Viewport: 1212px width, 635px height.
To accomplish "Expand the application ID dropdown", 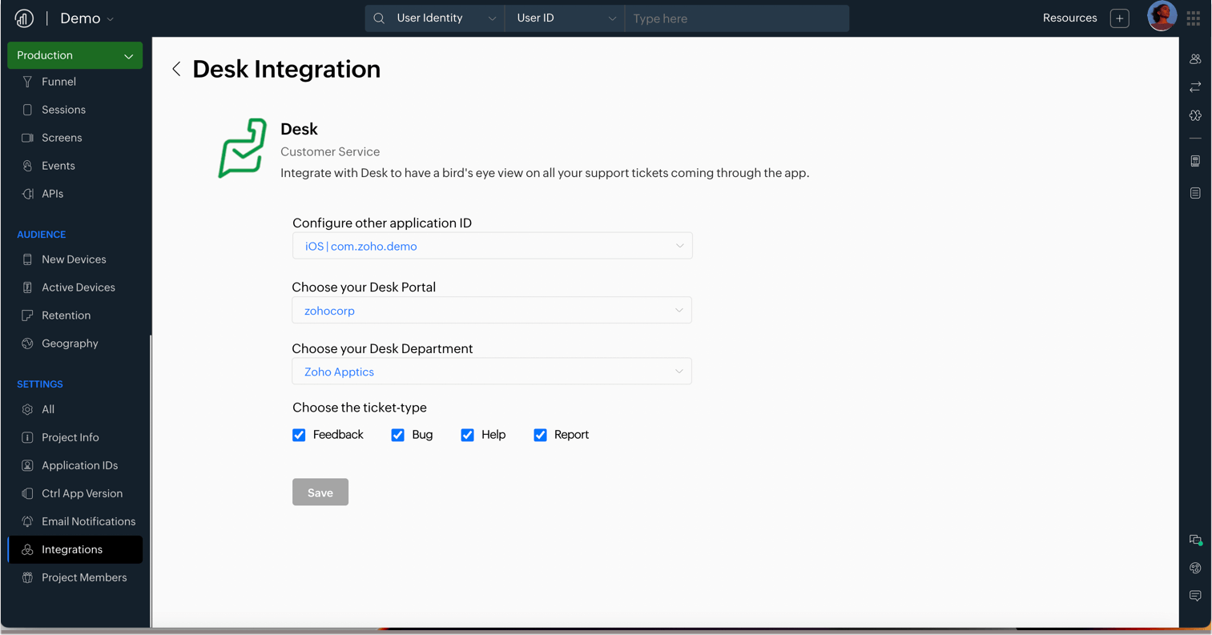I will [492, 246].
